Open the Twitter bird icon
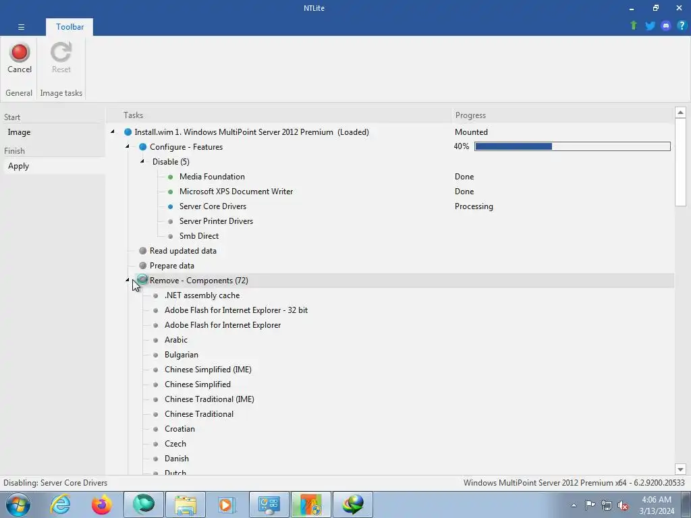The height and width of the screenshot is (518, 691). (x=650, y=26)
